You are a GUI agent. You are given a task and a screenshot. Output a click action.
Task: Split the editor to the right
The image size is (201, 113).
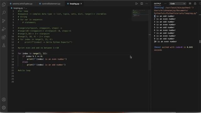[142, 3]
